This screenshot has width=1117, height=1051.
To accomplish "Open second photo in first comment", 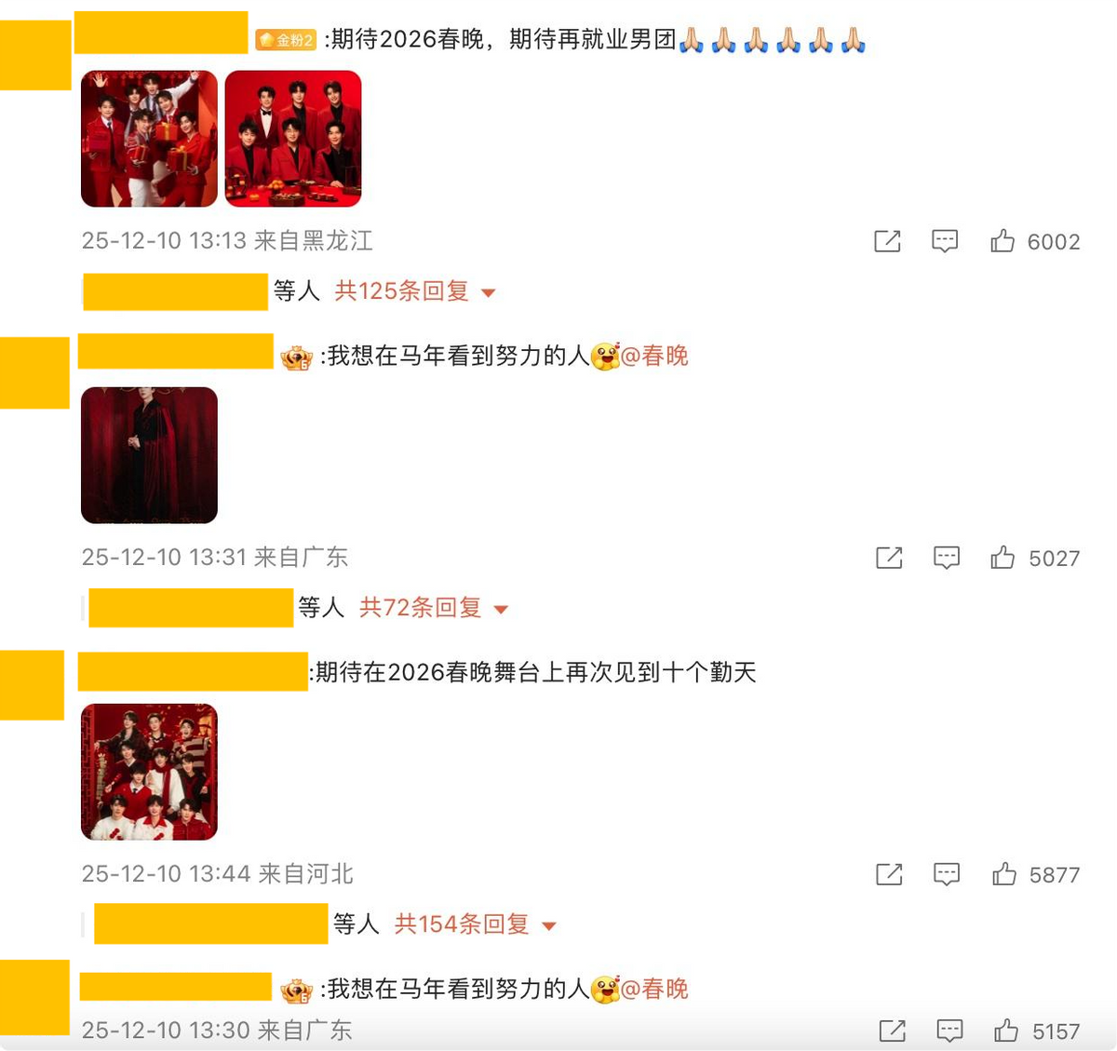I will tap(293, 139).
